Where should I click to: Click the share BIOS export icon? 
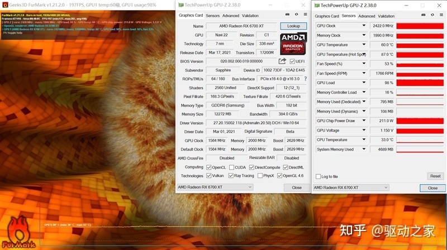282,61
